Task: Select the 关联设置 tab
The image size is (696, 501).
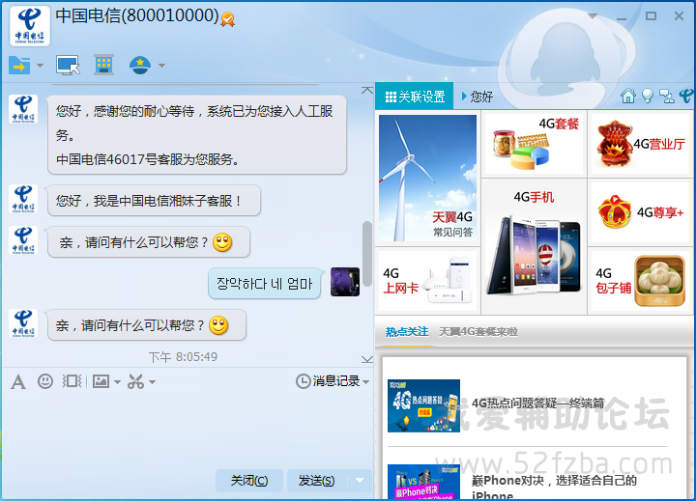Action: point(415,97)
